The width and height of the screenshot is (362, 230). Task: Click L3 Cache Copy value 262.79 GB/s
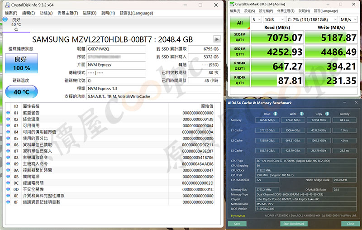[319, 151]
